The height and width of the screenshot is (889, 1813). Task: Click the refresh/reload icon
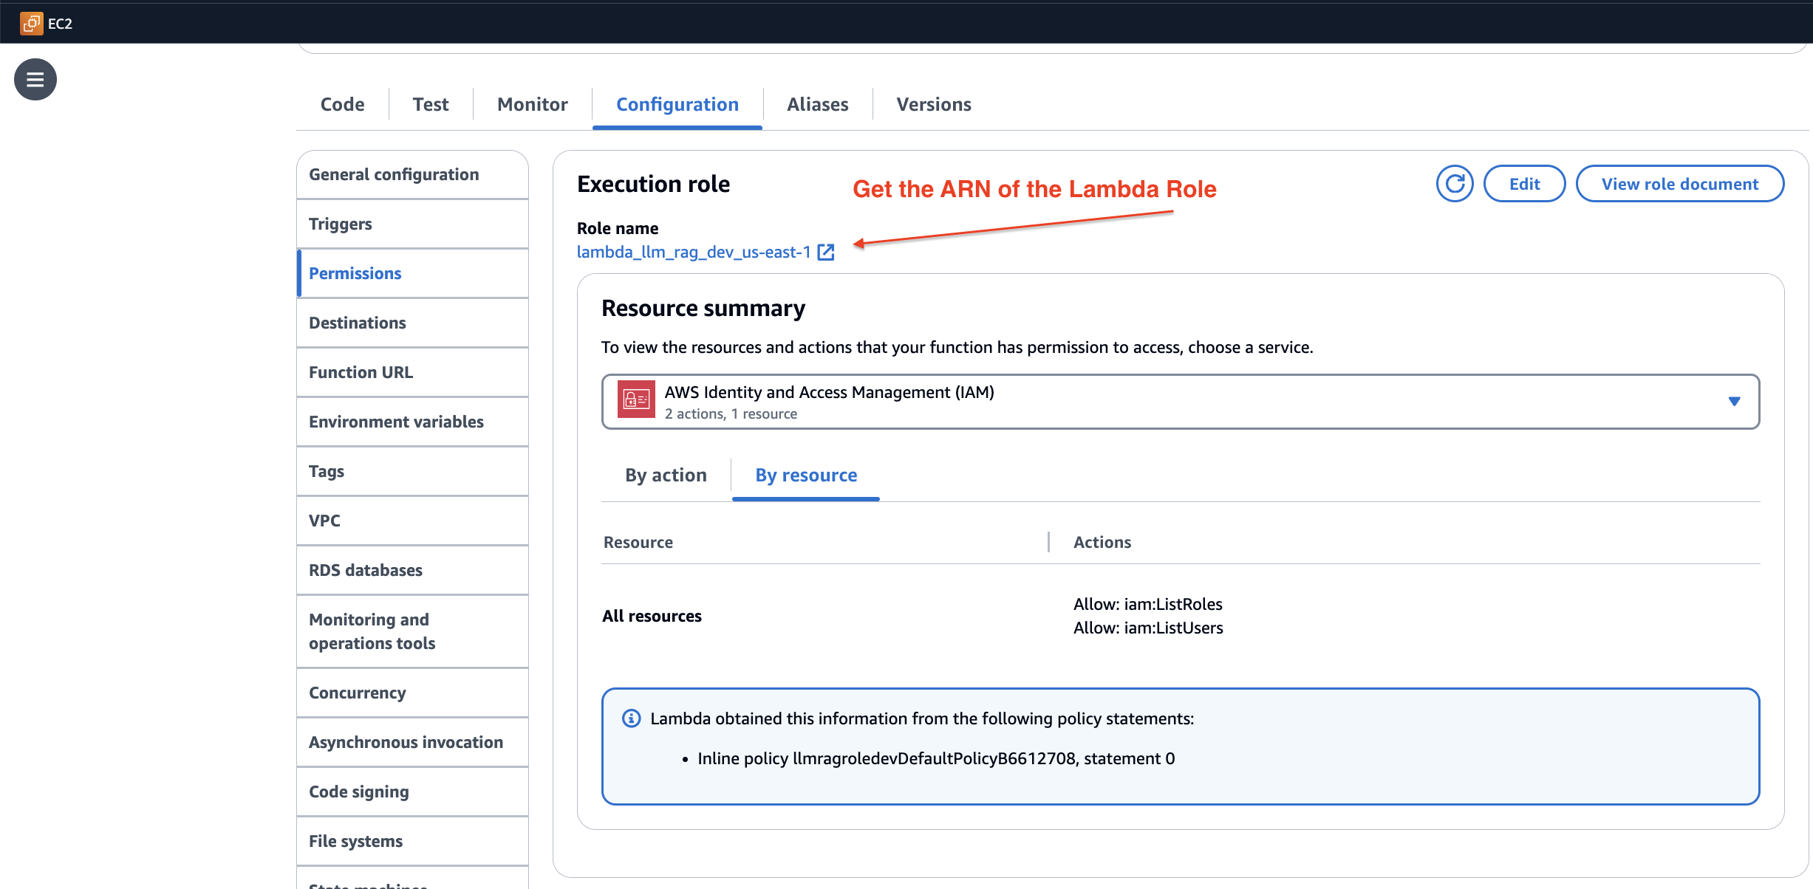coord(1453,182)
